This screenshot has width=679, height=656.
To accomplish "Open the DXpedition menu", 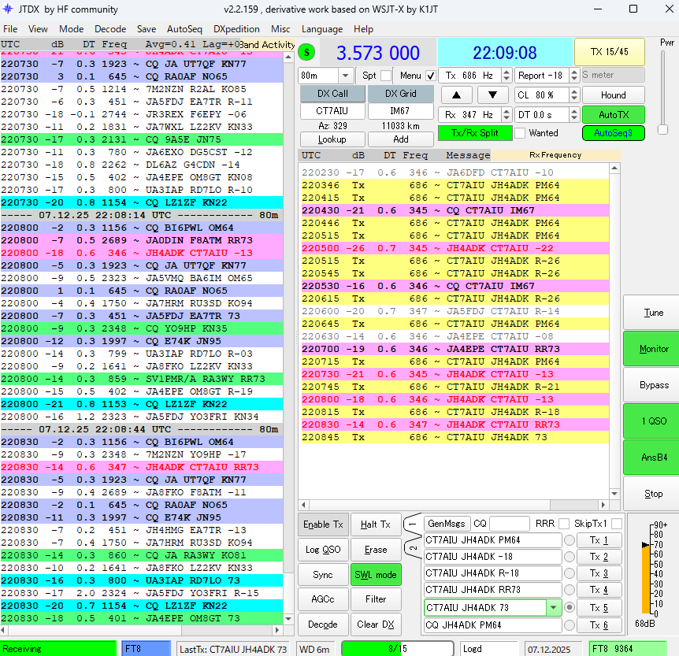I will click(x=236, y=29).
